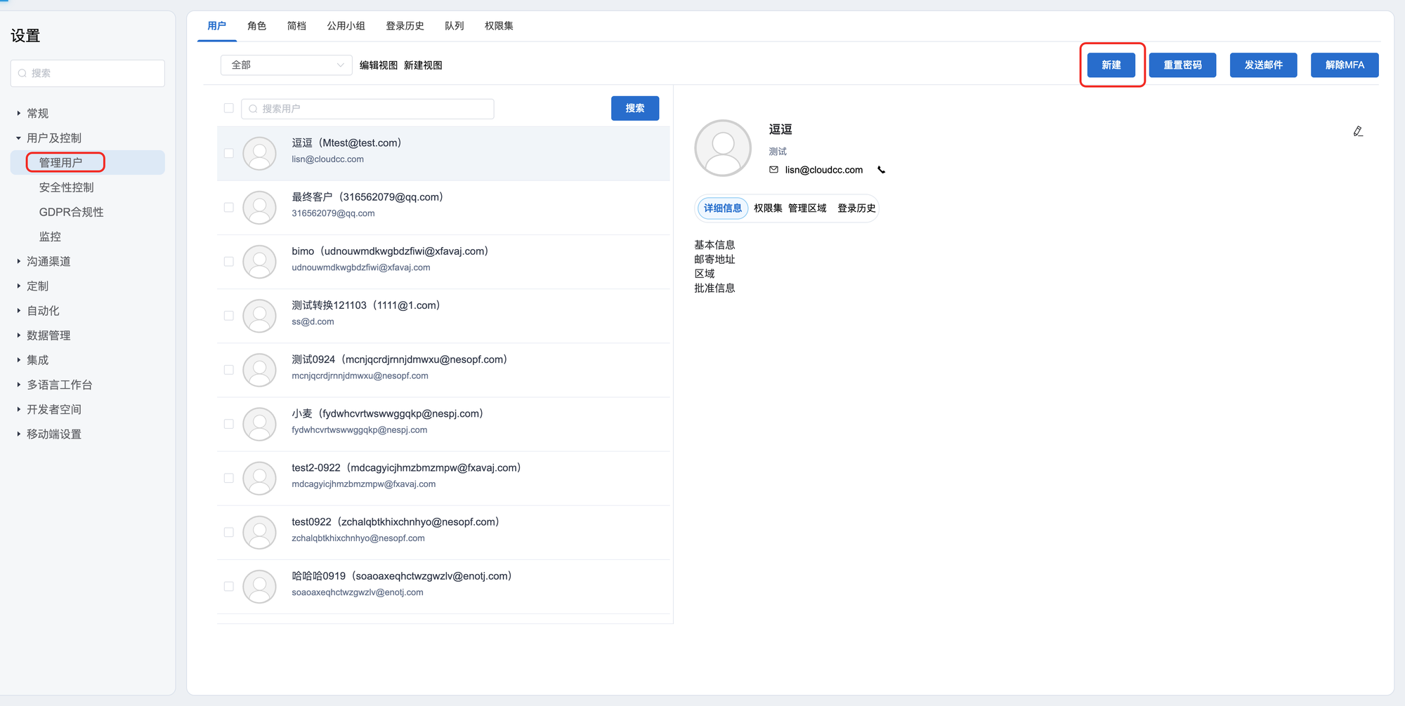Switch to the 角色 tab
Image resolution: width=1405 pixels, height=706 pixels.
pos(256,26)
